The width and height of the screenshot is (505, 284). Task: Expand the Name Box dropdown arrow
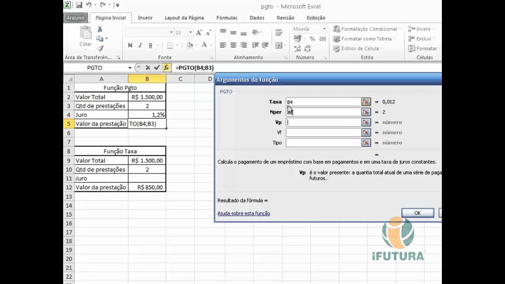pos(130,68)
